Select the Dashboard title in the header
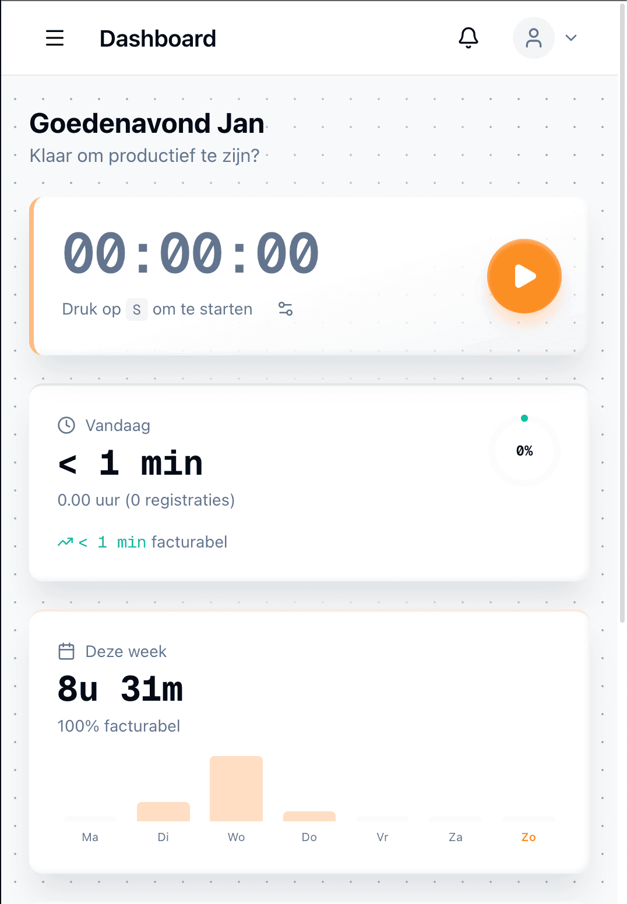The width and height of the screenshot is (627, 904). [x=158, y=38]
